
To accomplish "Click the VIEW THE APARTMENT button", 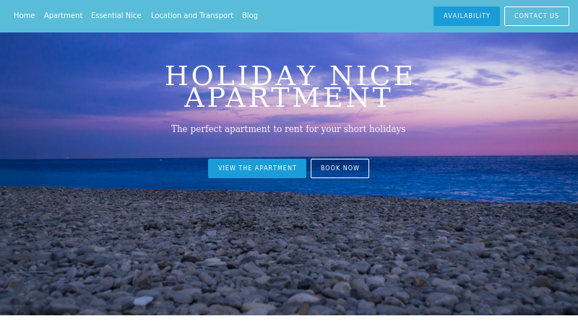I will (257, 168).
